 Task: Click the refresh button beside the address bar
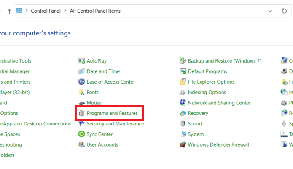[284, 11]
